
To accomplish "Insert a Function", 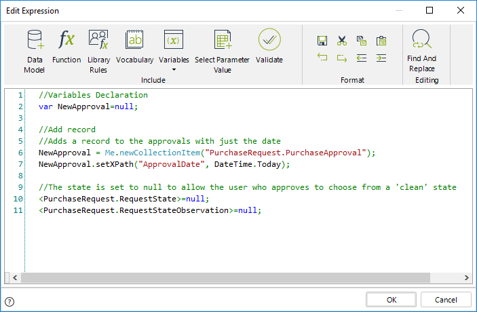I will tap(66, 46).
